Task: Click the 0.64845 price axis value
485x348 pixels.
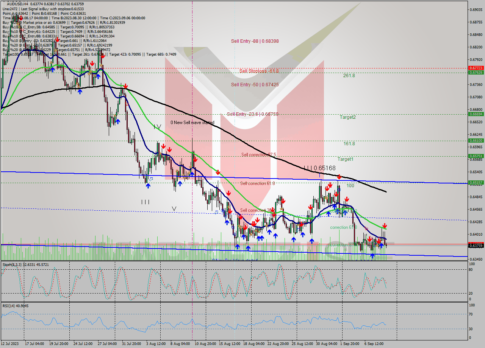Action: 476,197
